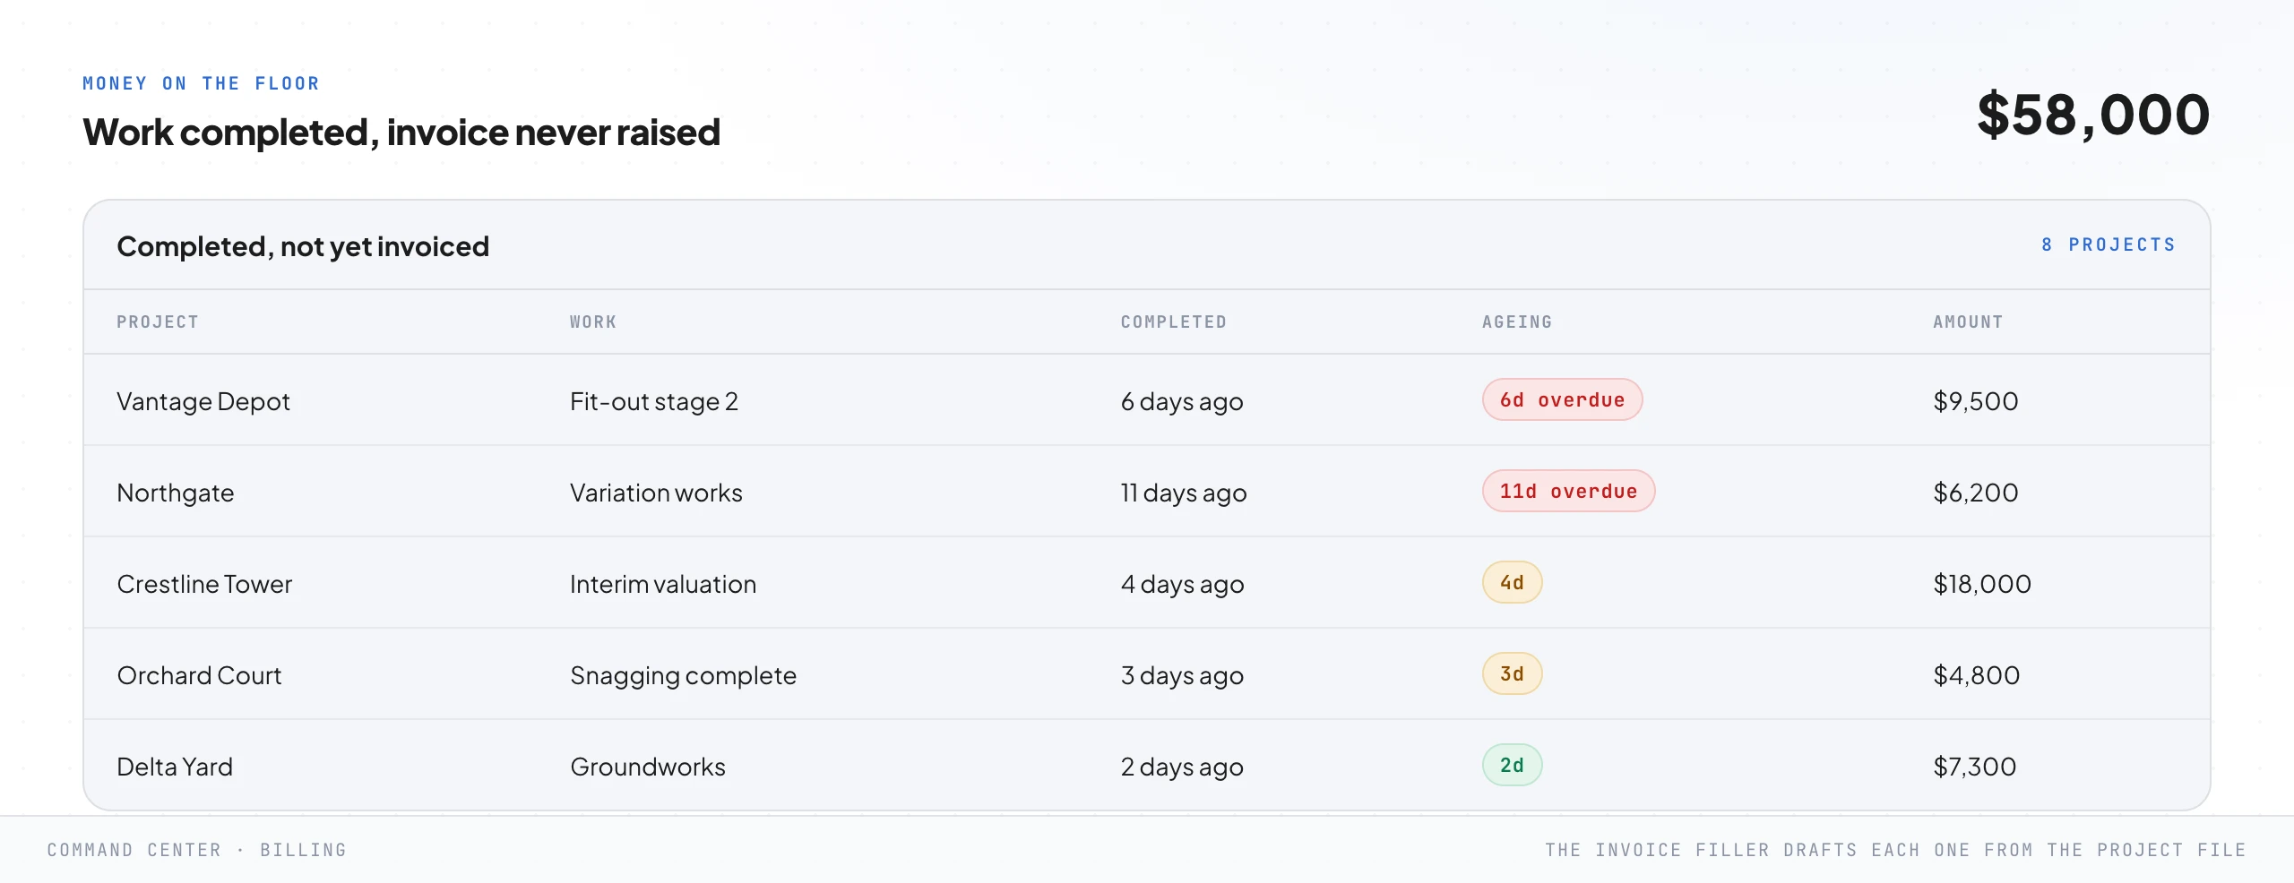Click 'Variation works' cell
2294x883 pixels.
656,493
